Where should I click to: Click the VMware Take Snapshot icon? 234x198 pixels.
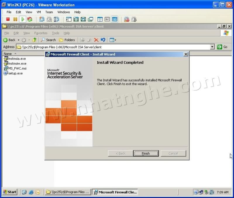tap(42, 19)
